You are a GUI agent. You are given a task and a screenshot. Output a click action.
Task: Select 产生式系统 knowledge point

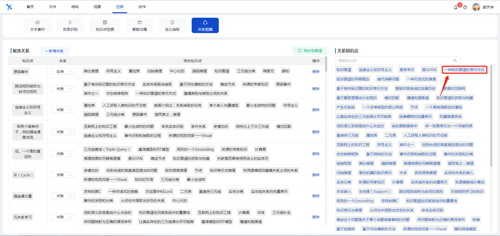pos(346,107)
